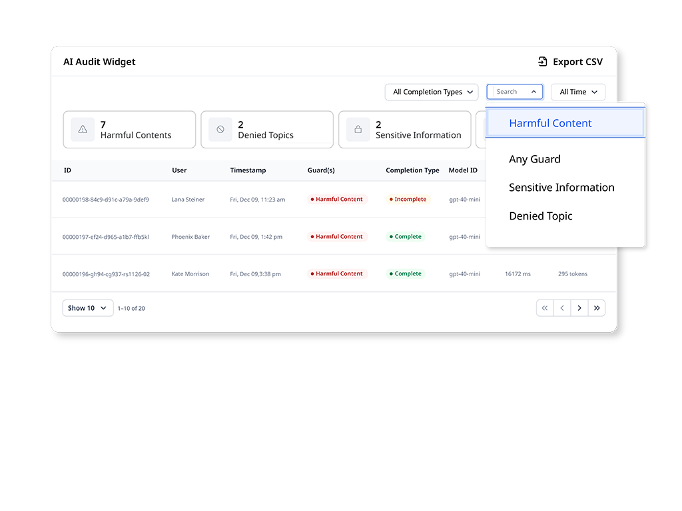The image size is (682, 511).
Task: Click the Incomplete status badge
Action: coord(408,199)
